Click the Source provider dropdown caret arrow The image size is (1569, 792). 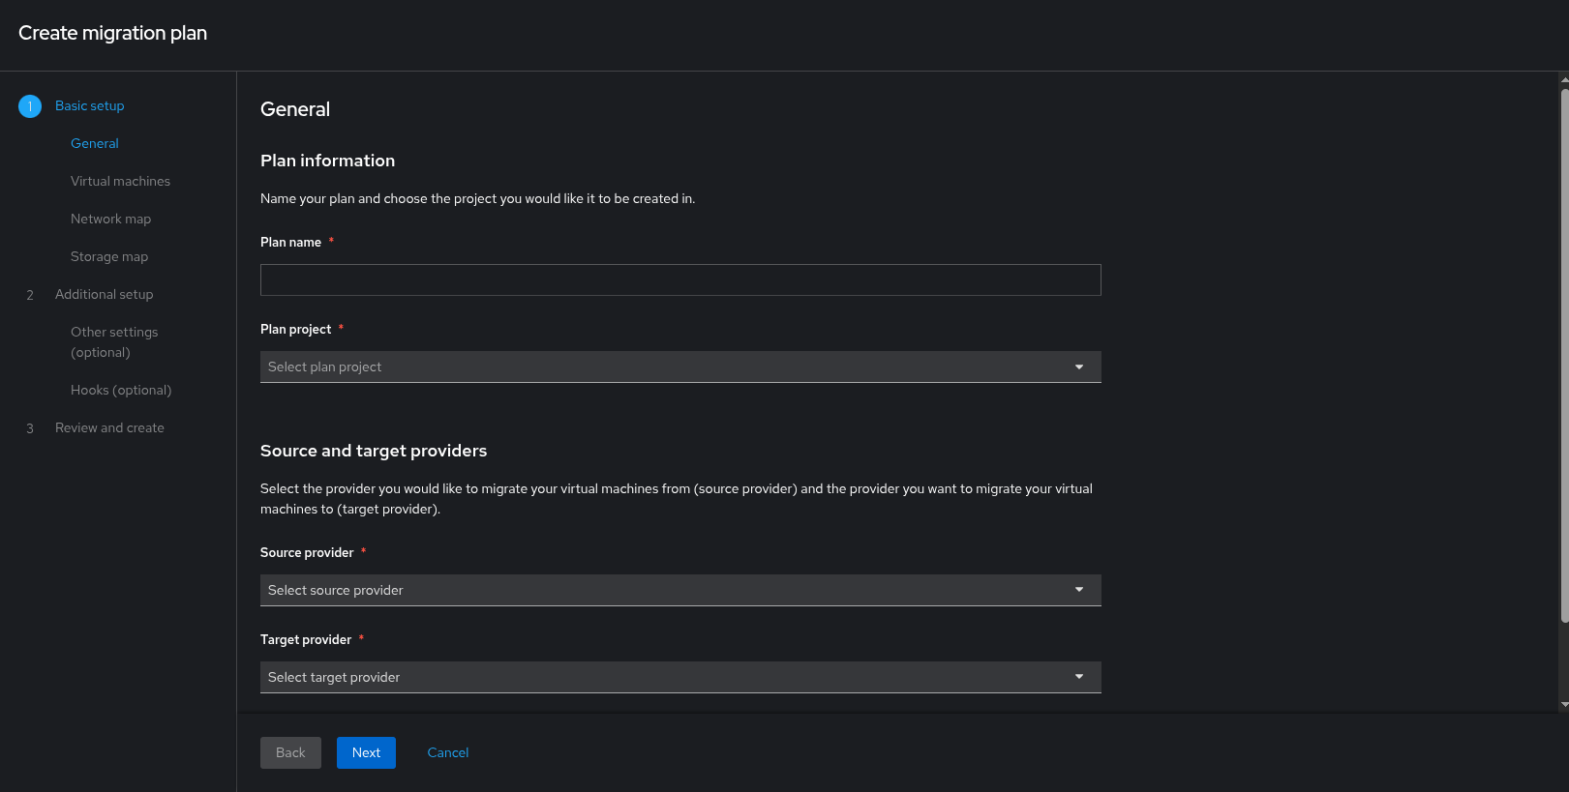click(1079, 590)
